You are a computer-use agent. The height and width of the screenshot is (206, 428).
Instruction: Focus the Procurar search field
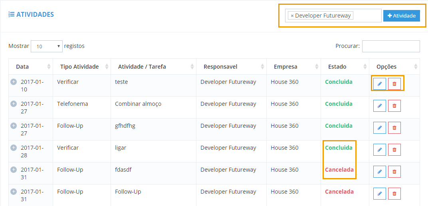pyautogui.click(x=391, y=46)
